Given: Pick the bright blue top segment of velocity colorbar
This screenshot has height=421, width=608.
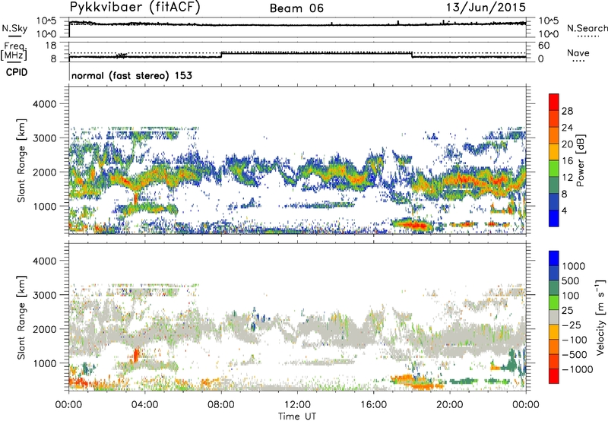Looking at the screenshot, I should point(554,258).
